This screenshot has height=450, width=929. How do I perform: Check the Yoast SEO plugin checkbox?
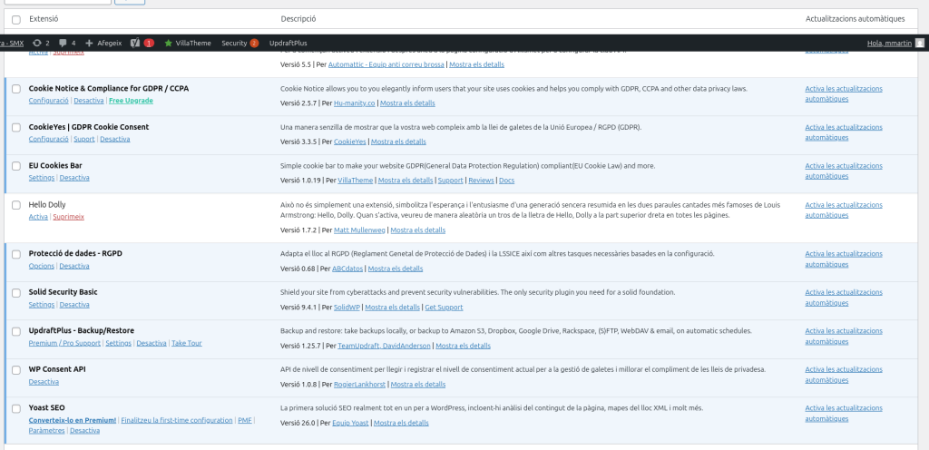pos(16,408)
